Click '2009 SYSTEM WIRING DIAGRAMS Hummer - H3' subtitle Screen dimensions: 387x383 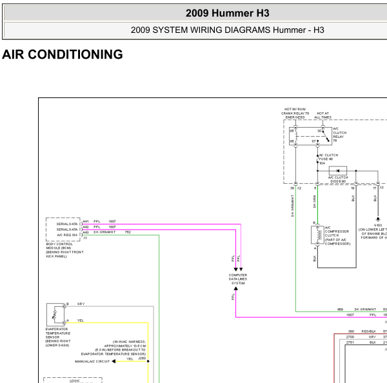click(x=227, y=30)
